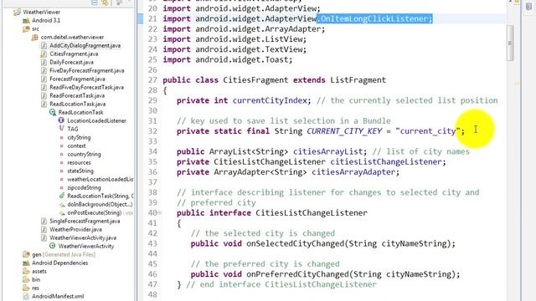Click the ReadLocationTask.java file icon

(x=44, y=104)
